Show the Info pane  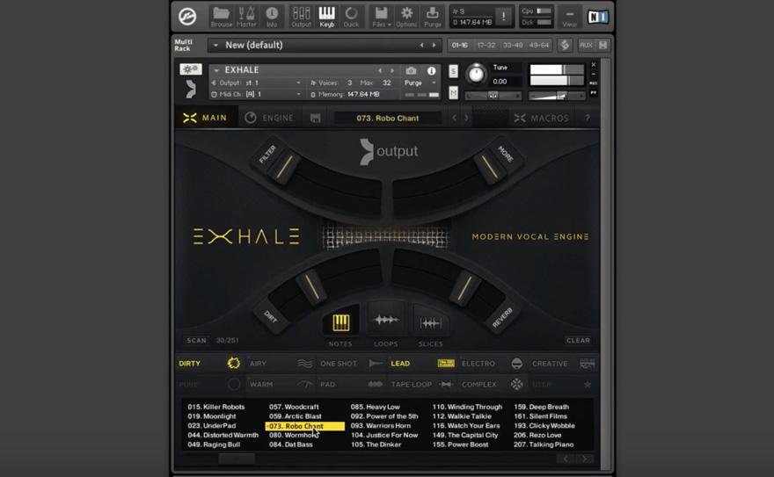[272, 17]
